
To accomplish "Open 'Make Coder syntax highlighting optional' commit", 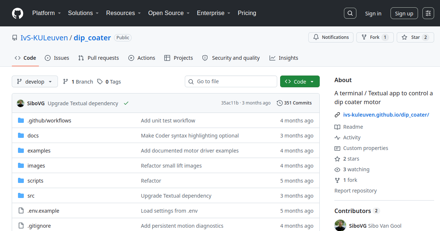I will (x=190, y=136).
